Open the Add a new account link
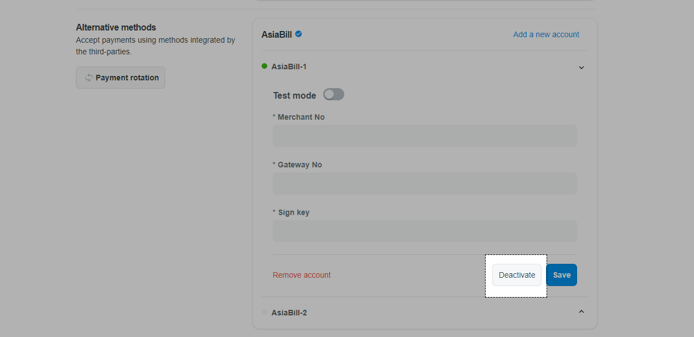Viewport: 694px width, 337px height. tap(546, 34)
